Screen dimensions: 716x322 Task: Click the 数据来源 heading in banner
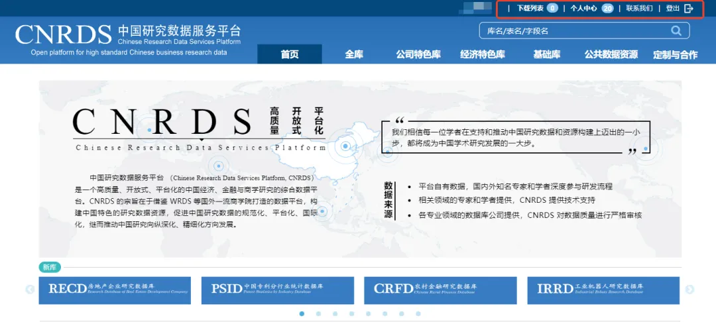pyautogui.click(x=388, y=200)
